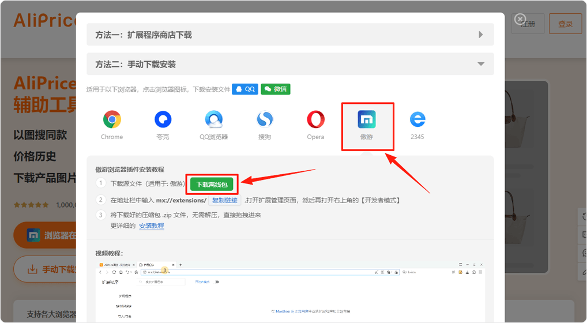
Task: Click the green 下载离线包 button
Action: click(x=212, y=185)
